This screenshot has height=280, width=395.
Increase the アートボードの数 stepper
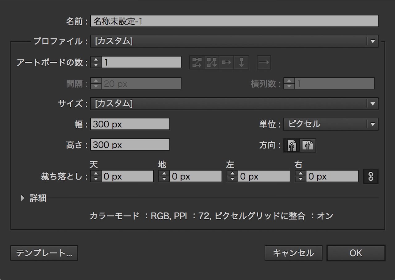click(96, 60)
